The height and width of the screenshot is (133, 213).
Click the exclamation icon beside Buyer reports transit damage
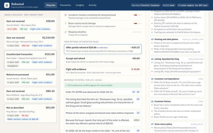pos(66,23)
